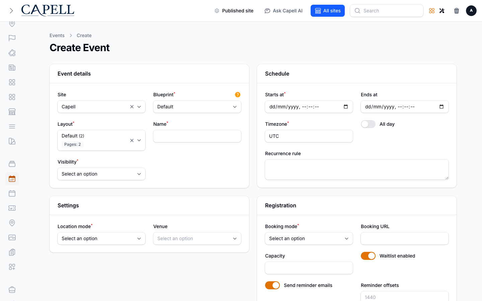Click the Reminder offsets field
Viewport: 482px width, 301px height.
point(405,296)
